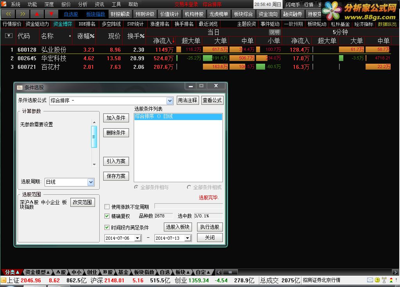Screen dimensions: 400x287
Task: Click 关闭 button in dialog
Action: pyautogui.click(x=210, y=237)
